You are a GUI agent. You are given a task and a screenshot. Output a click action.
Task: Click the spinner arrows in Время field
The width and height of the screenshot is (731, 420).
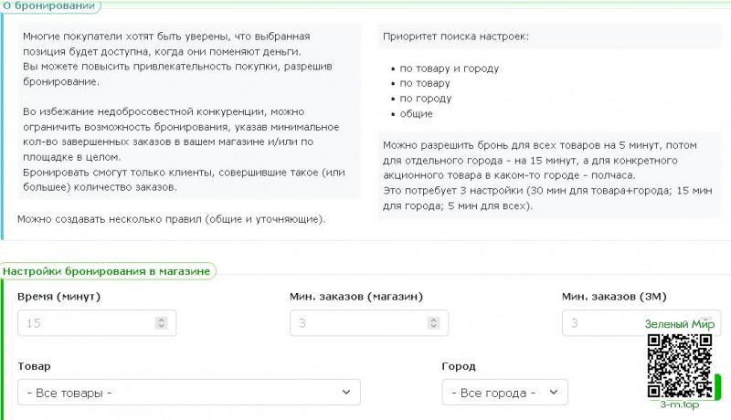[162, 323]
